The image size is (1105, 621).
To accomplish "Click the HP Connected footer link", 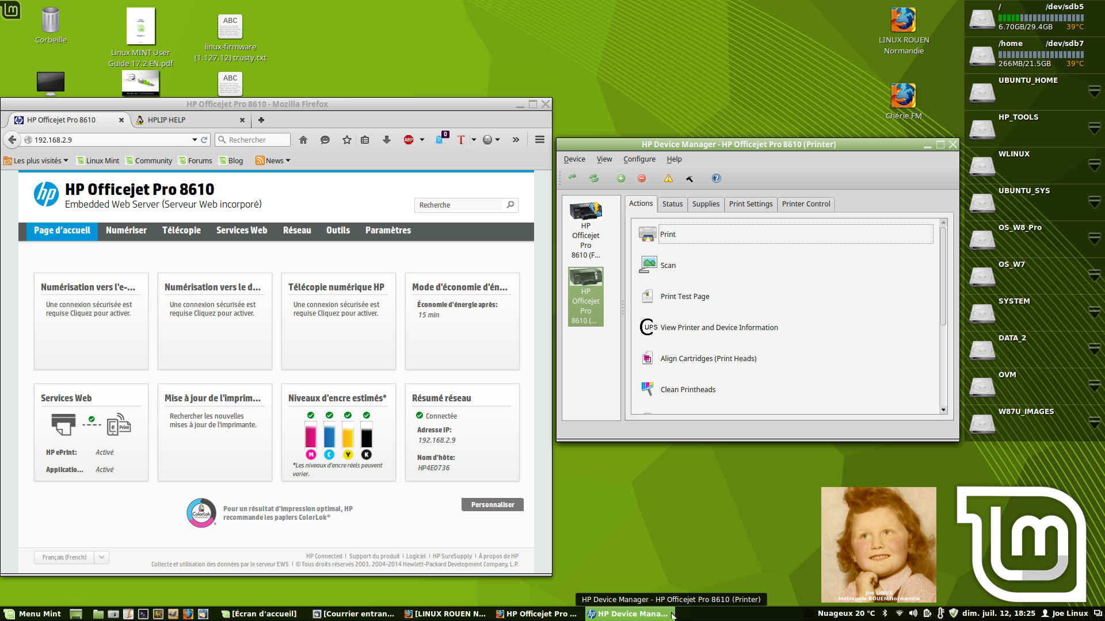I will pyautogui.click(x=324, y=556).
